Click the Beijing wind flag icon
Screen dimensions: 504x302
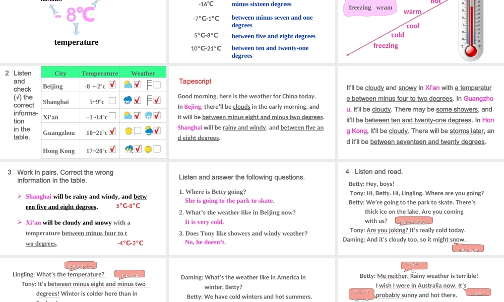[149, 85]
